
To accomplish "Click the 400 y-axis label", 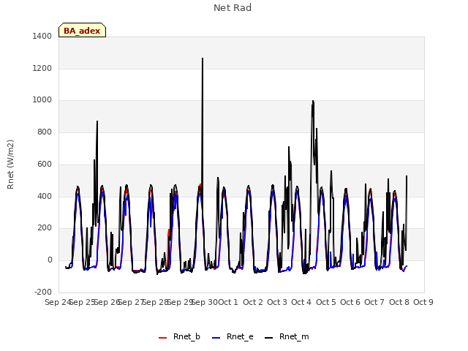I will tap(45, 196).
